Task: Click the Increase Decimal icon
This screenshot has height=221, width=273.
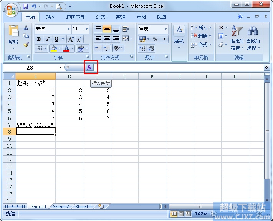Action: pos(142,48)
